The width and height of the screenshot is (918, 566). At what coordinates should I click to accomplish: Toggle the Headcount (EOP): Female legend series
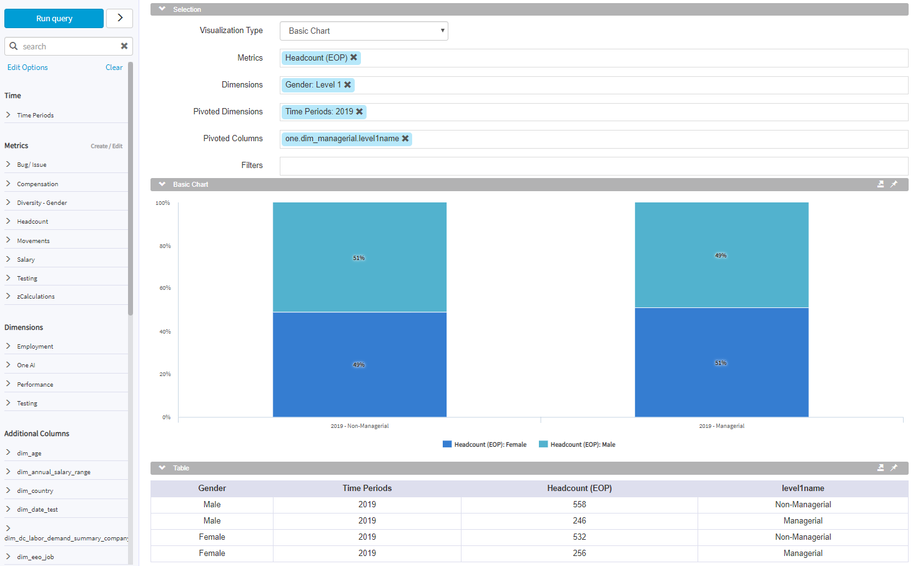(x=485, y=445)
